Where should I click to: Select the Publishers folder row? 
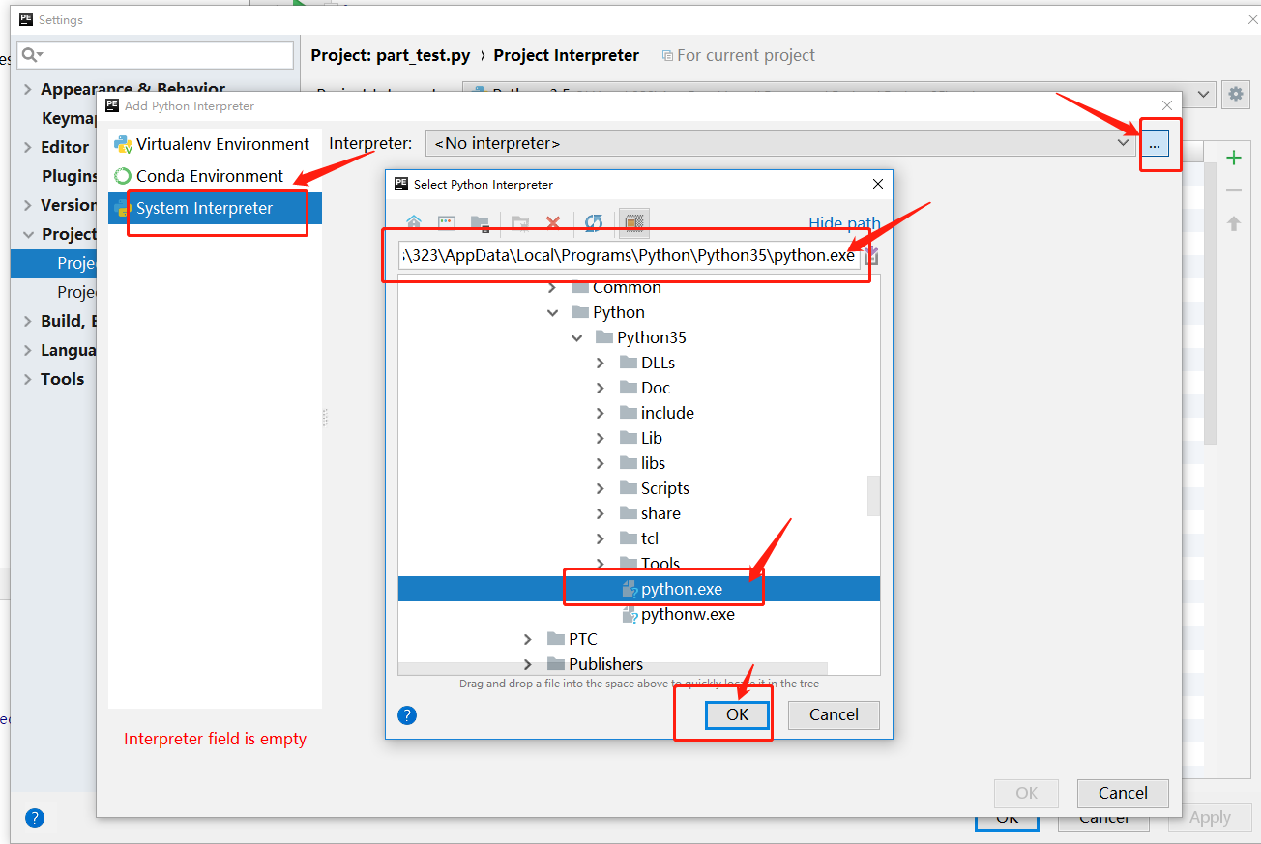(639, 664)
